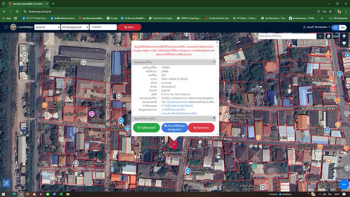Collapse the ข้อมูลแปลงที่ดิน section with minus
This screenshot has width=350, height=197.
point(214,62)
